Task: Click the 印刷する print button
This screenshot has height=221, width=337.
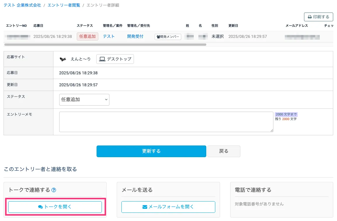Action: (318, 17)
